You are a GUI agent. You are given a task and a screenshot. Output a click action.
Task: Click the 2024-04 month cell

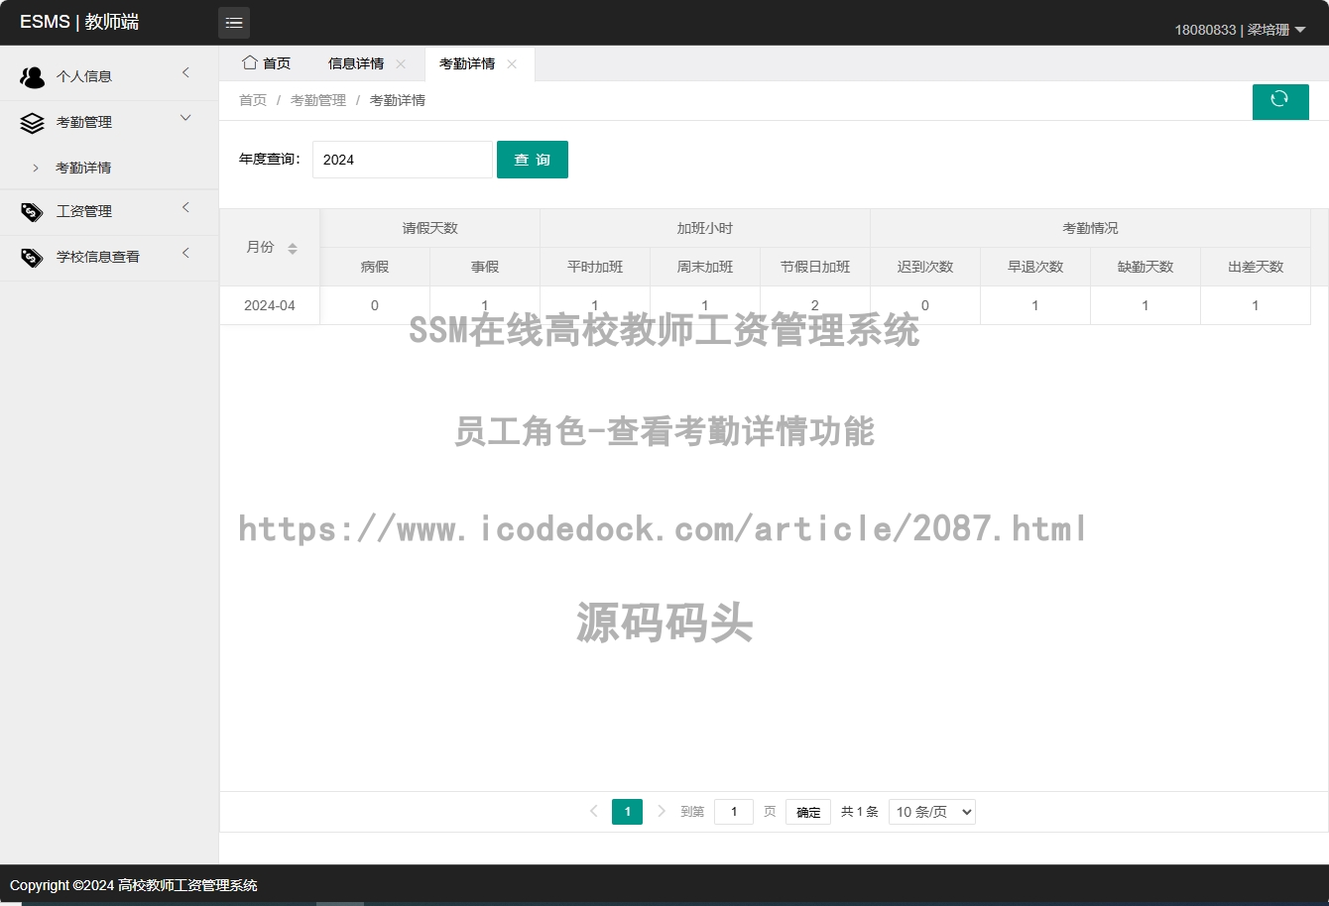(x=270, y=305)
